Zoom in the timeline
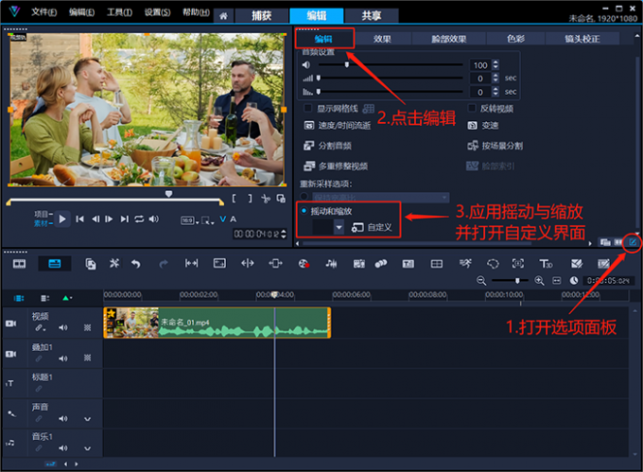The image size is (643, 472). click(x=539, y=281)
